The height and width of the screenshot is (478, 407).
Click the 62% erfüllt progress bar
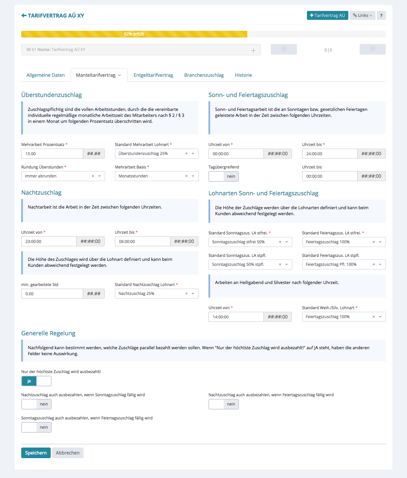[x=134, y=34]
